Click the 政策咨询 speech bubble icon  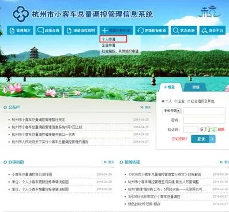40,31
